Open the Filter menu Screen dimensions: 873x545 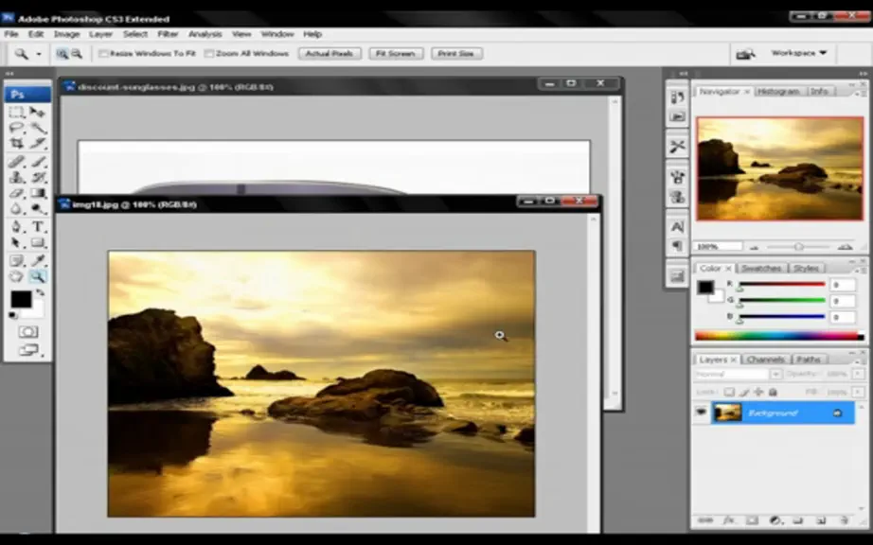click(168, 34)
